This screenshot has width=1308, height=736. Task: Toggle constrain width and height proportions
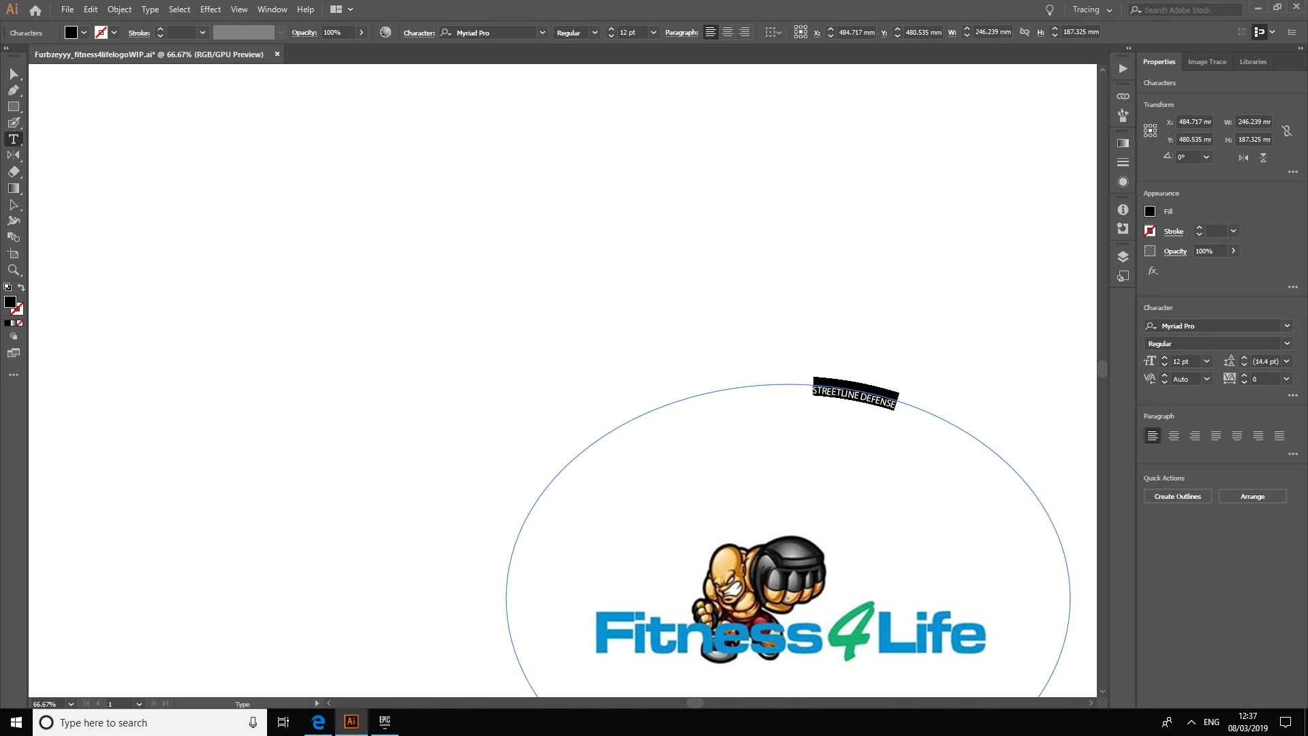(x=1287, y=131)
